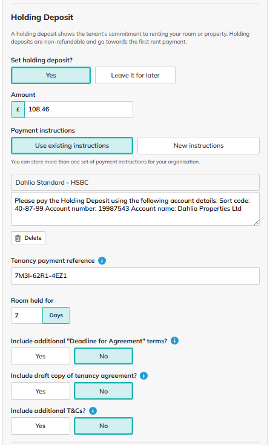Click the Days unit button

[56, 315]
